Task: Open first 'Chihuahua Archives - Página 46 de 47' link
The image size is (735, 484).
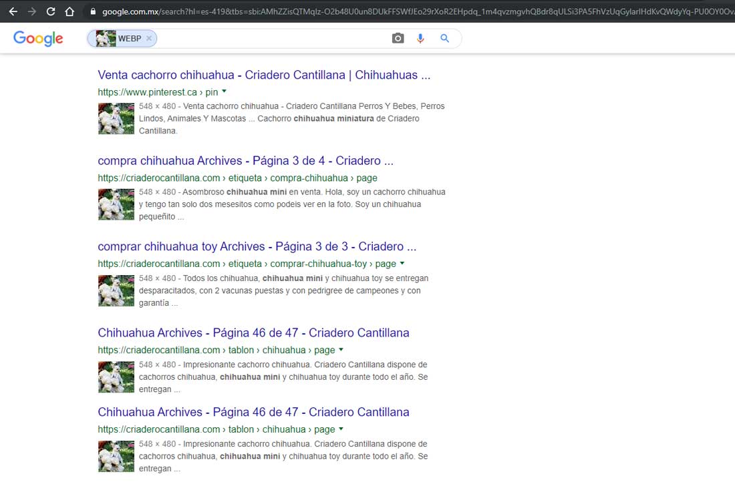Action: click(x=254, y=332)
